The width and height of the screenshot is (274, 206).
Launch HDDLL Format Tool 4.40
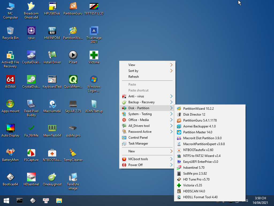(x=210, y=197)
